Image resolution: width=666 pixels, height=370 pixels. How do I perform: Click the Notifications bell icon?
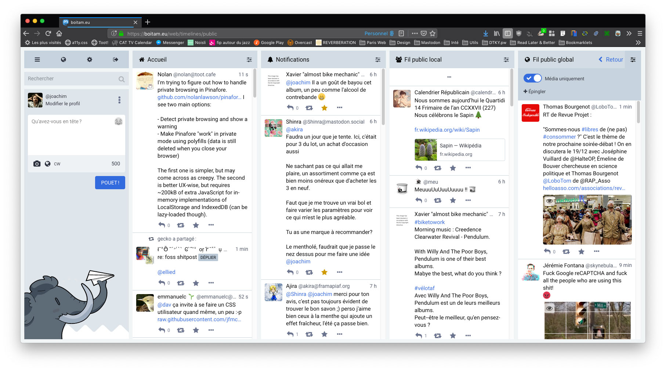pyautogui.click(x=271, y=59)
